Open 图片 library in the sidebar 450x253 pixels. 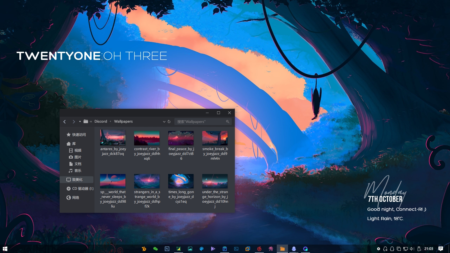coord(75,157)
